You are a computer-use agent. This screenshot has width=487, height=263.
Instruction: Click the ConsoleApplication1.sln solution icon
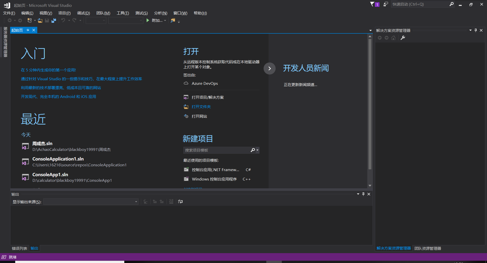click(x=25, y=162)
